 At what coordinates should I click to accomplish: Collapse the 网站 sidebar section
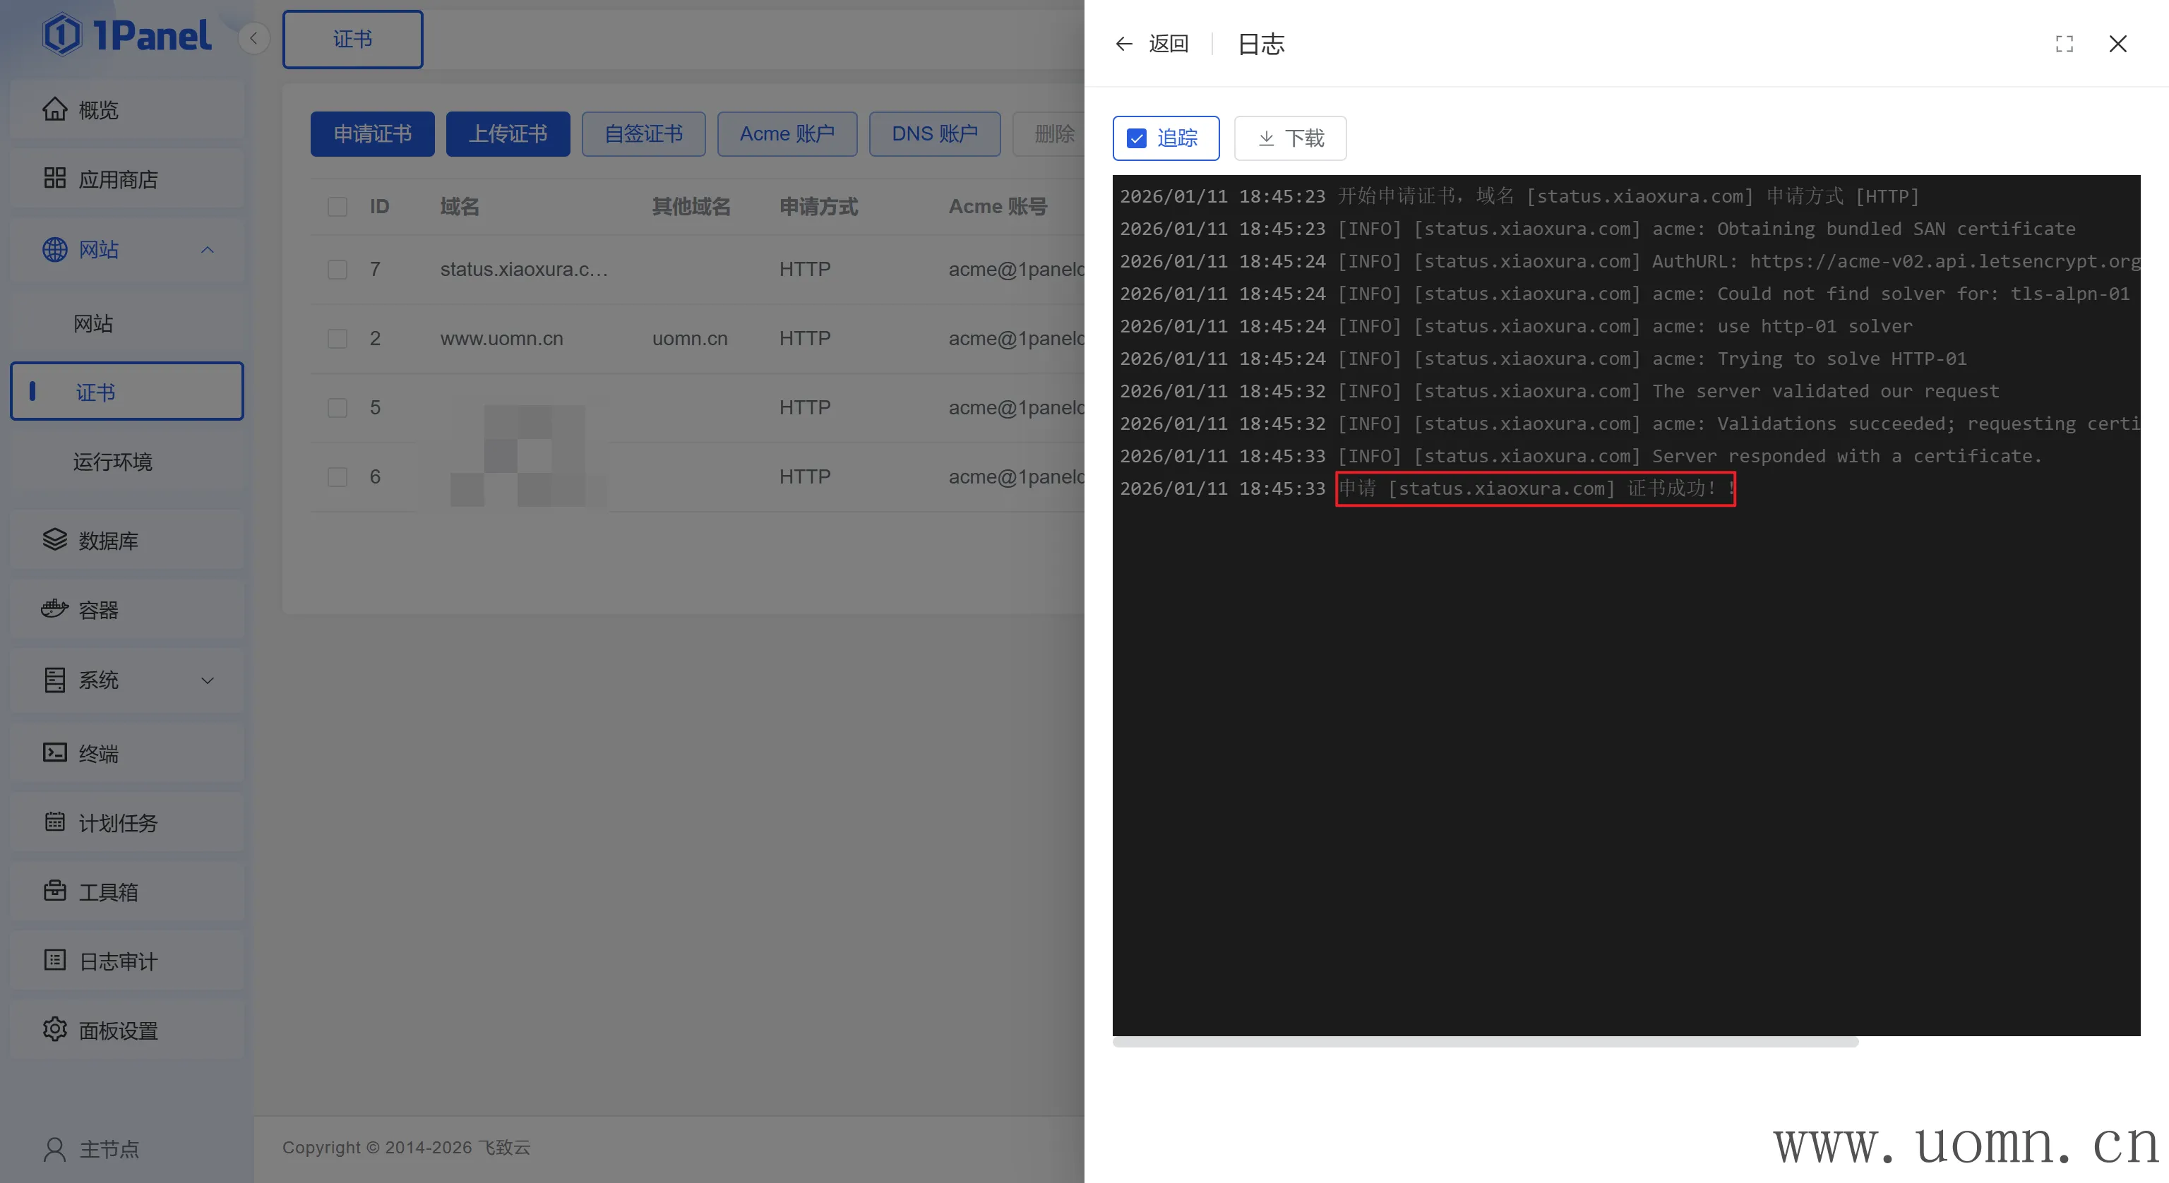[207, 249]
